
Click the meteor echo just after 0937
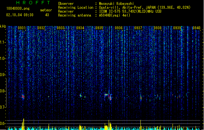coord(141,97)
